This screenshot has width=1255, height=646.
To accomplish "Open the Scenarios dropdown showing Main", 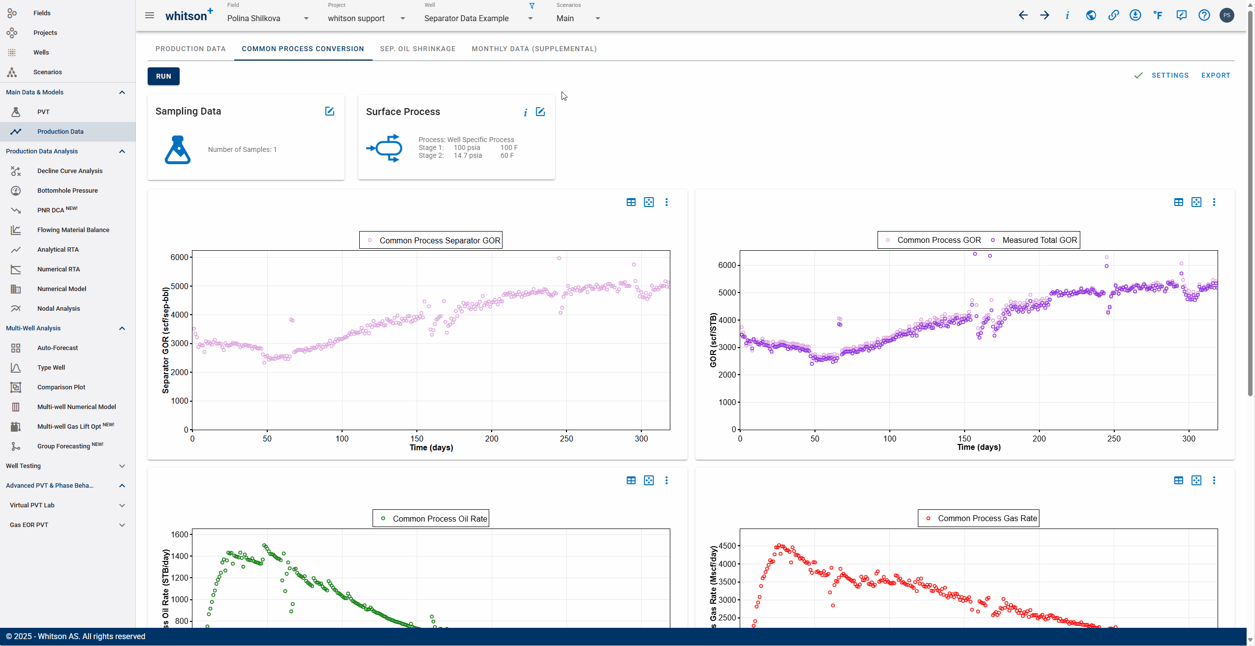I will (578, 18).
